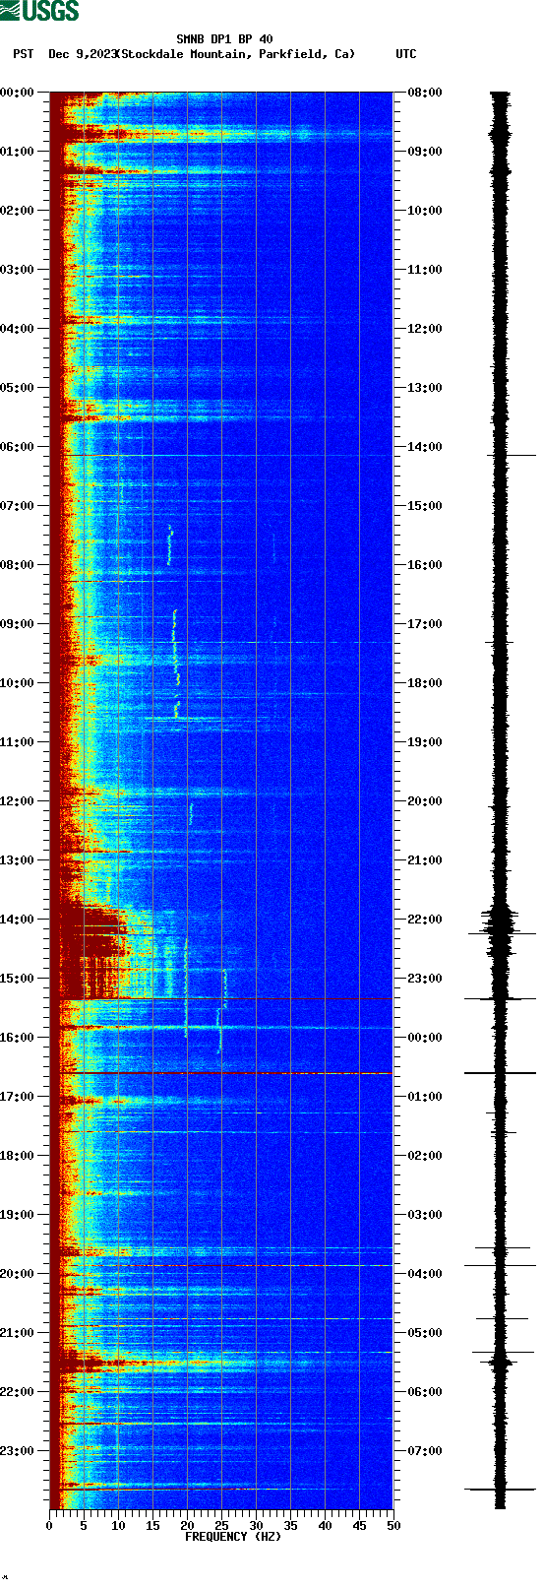
Task: Click the Dec 9,2023 date text
Action: [82, 54]
